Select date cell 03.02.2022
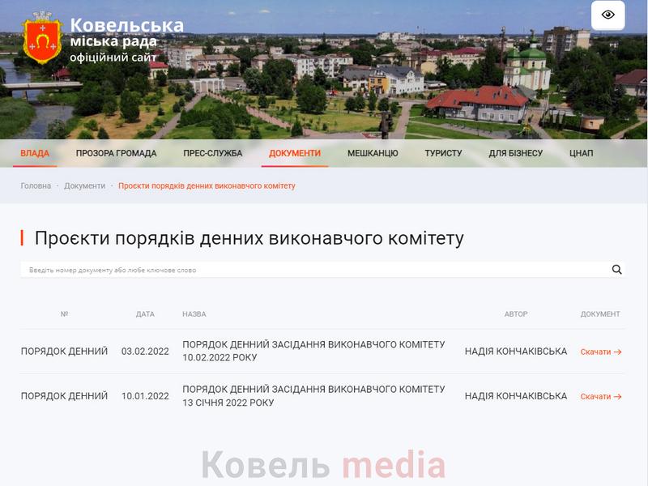This screenshot has height=486, width=648. pyautogui.click(x=145, y=352)
